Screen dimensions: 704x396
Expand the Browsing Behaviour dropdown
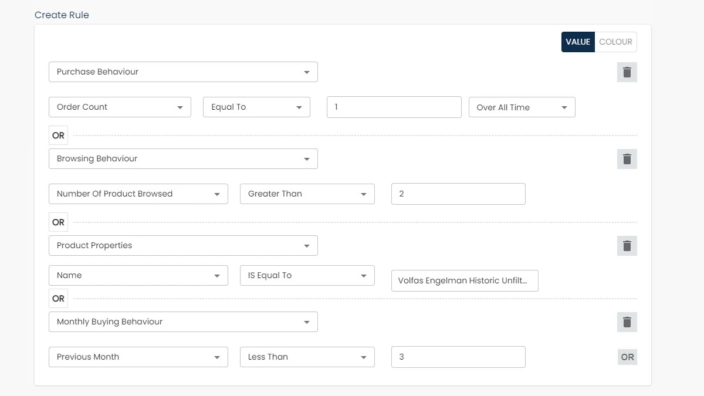pyautogui.click(x=183, y=159)
